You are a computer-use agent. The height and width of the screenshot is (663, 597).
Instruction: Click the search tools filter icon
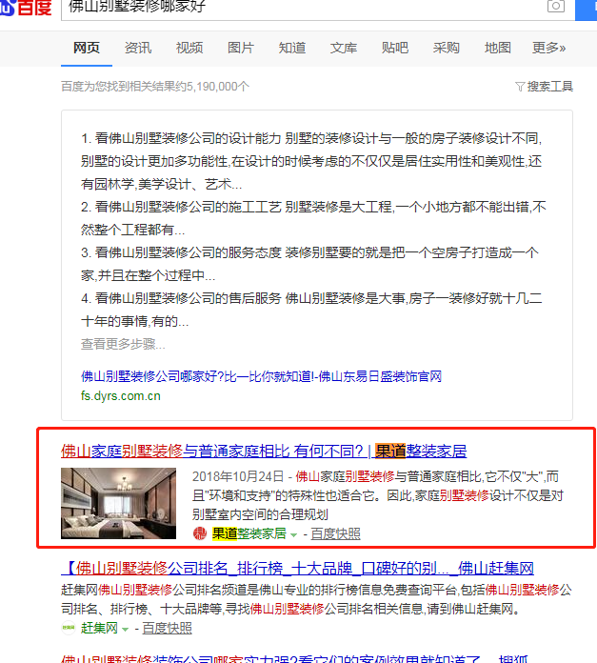pos(520,87)
